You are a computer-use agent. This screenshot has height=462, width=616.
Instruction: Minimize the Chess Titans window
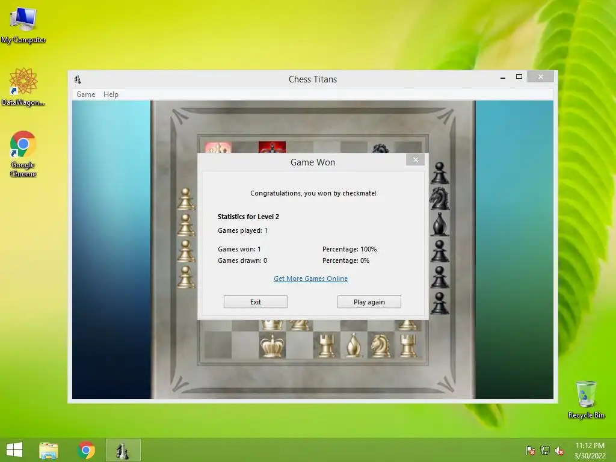tap(503, 77)
